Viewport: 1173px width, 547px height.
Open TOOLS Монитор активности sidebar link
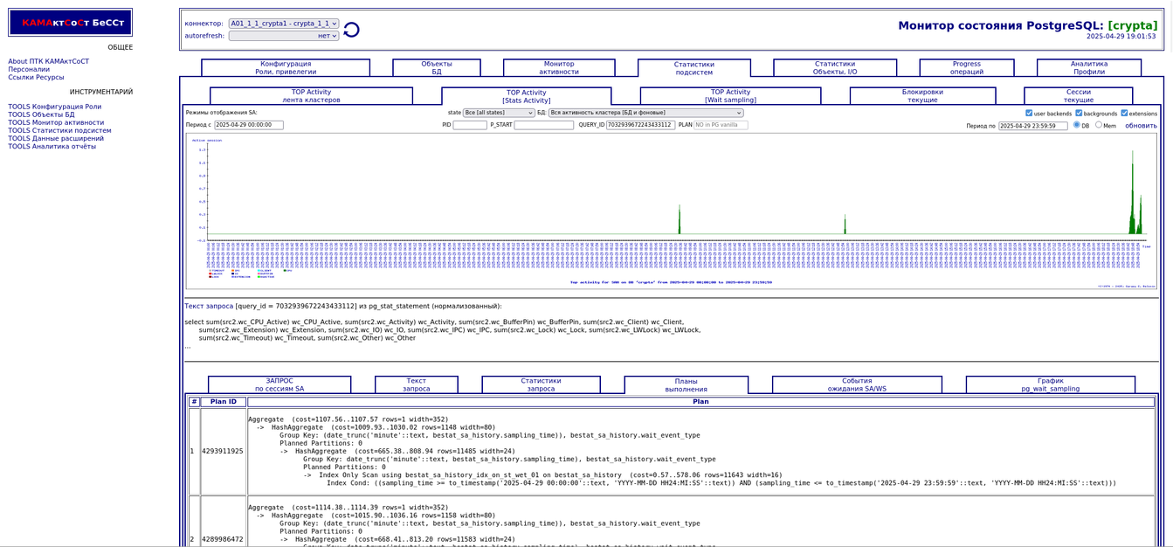tap(56, 122)
